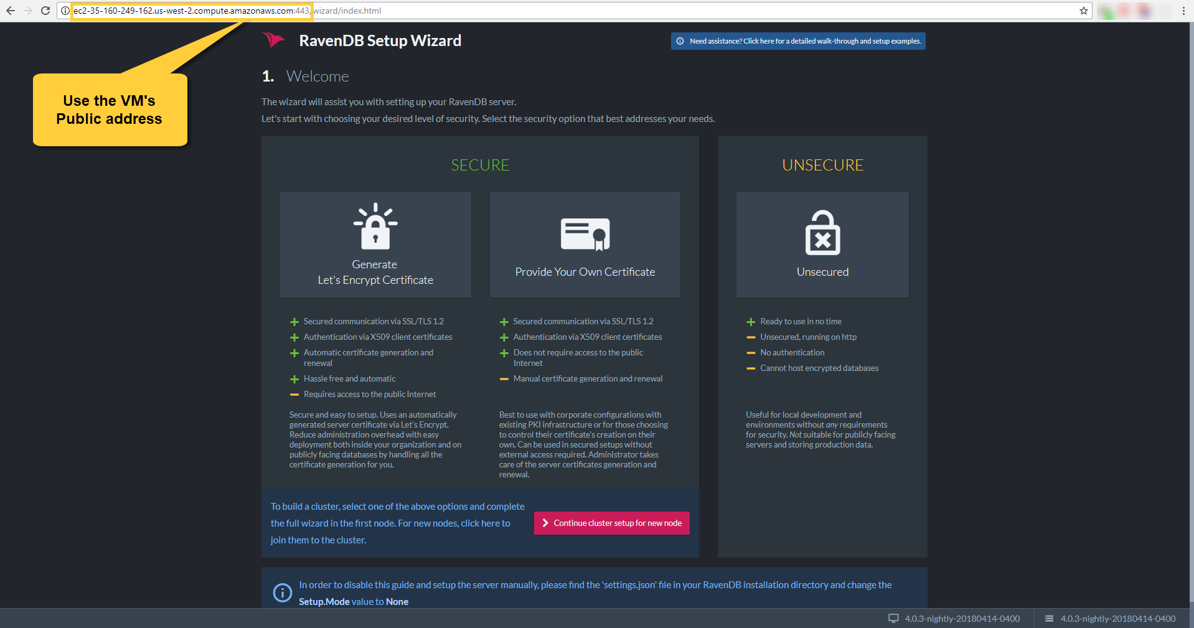Click the UNSECURE section heading

[x=822, y=165]
